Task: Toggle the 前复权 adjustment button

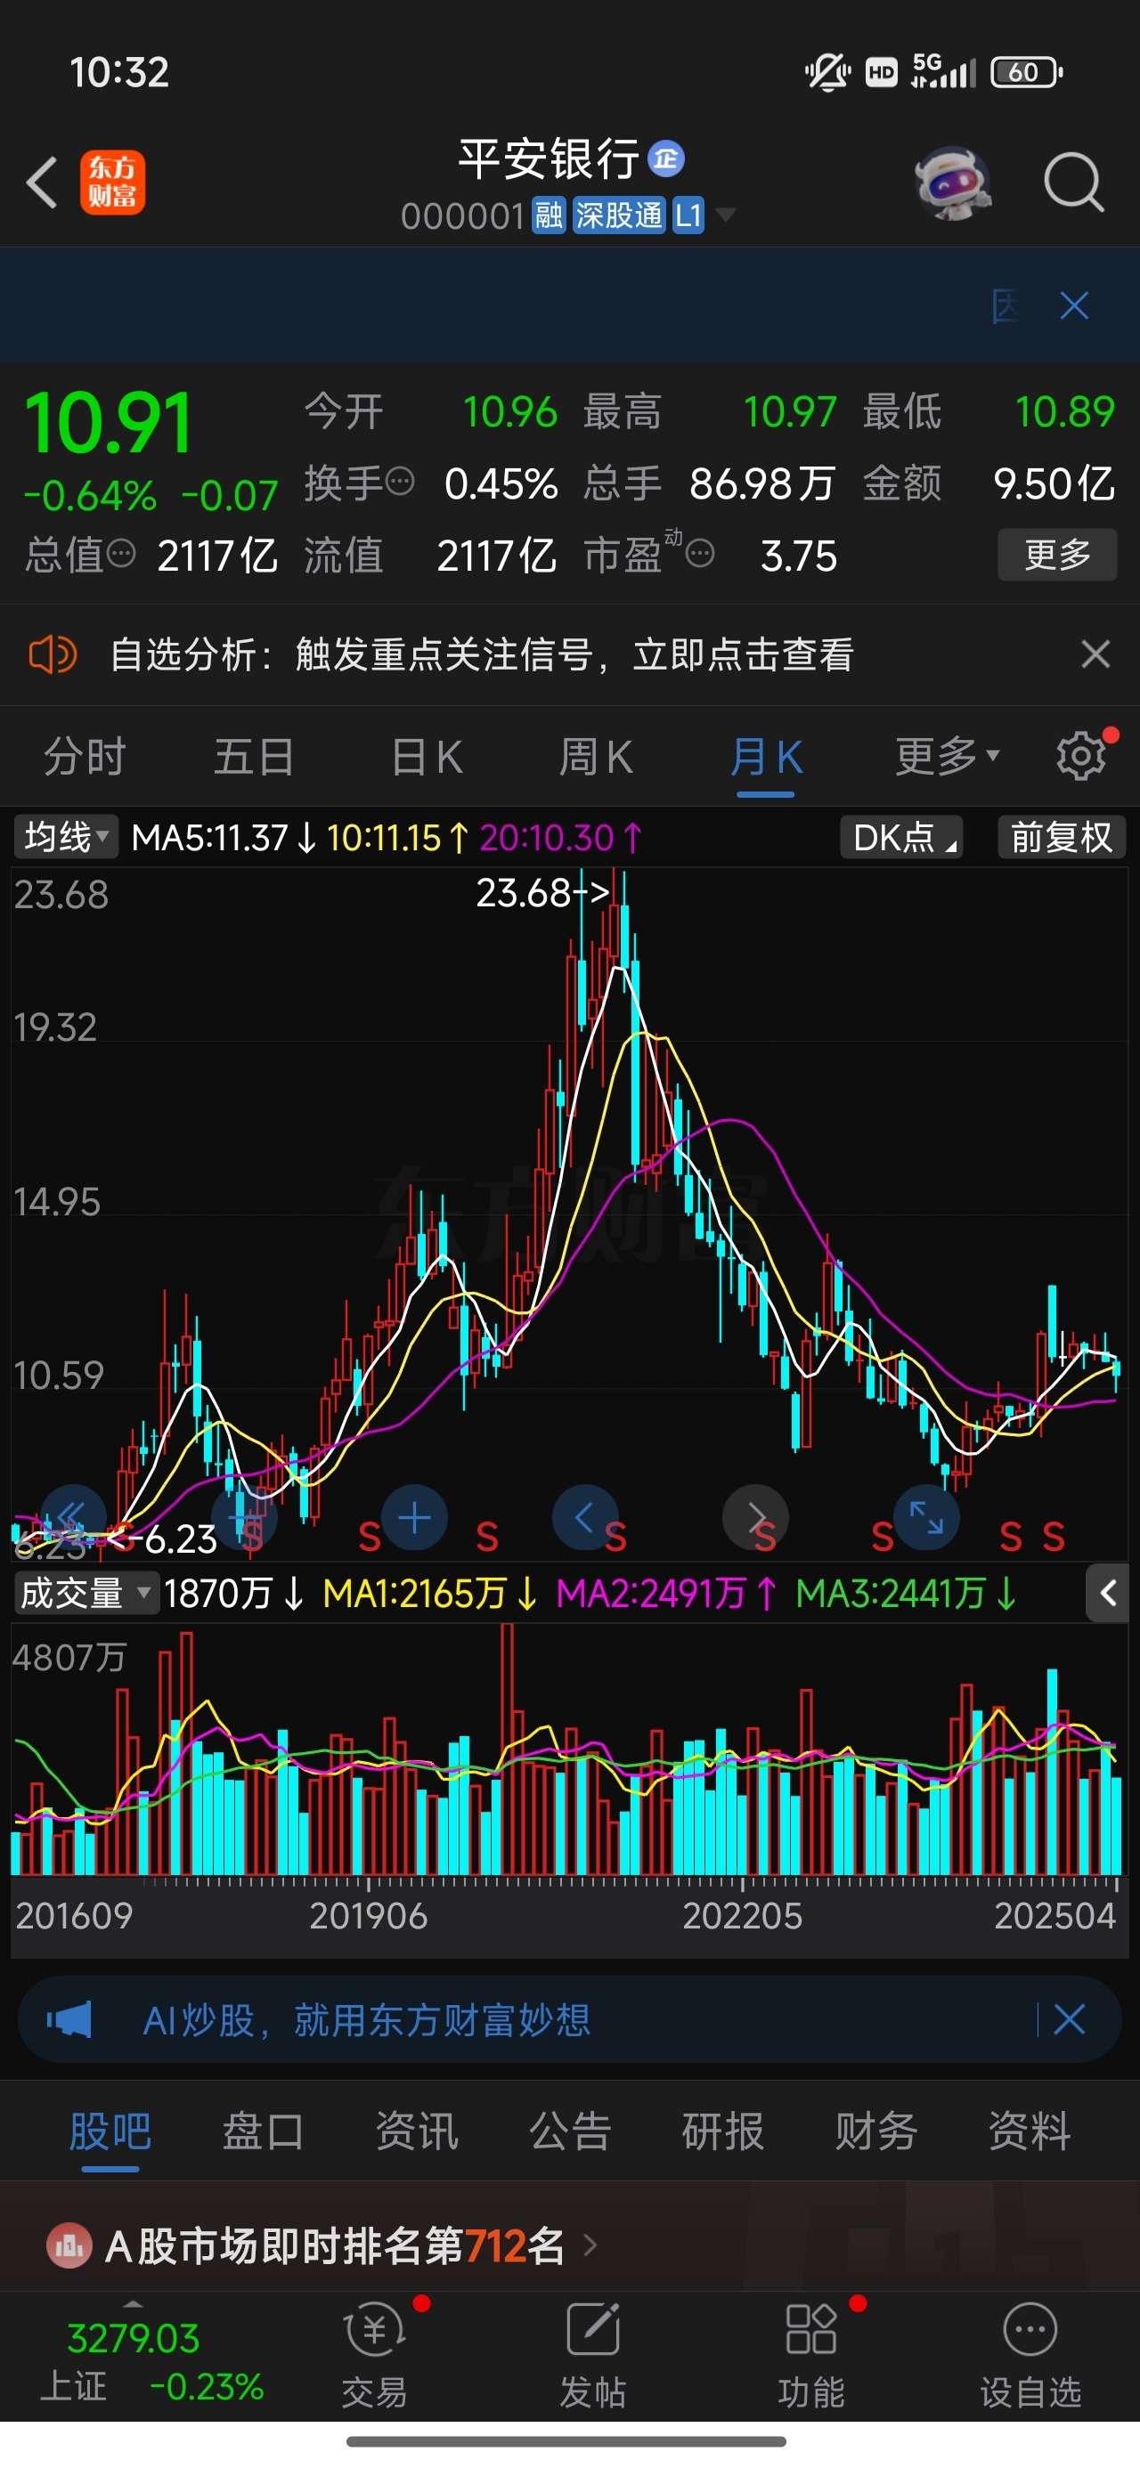Action: (1062, 837)
